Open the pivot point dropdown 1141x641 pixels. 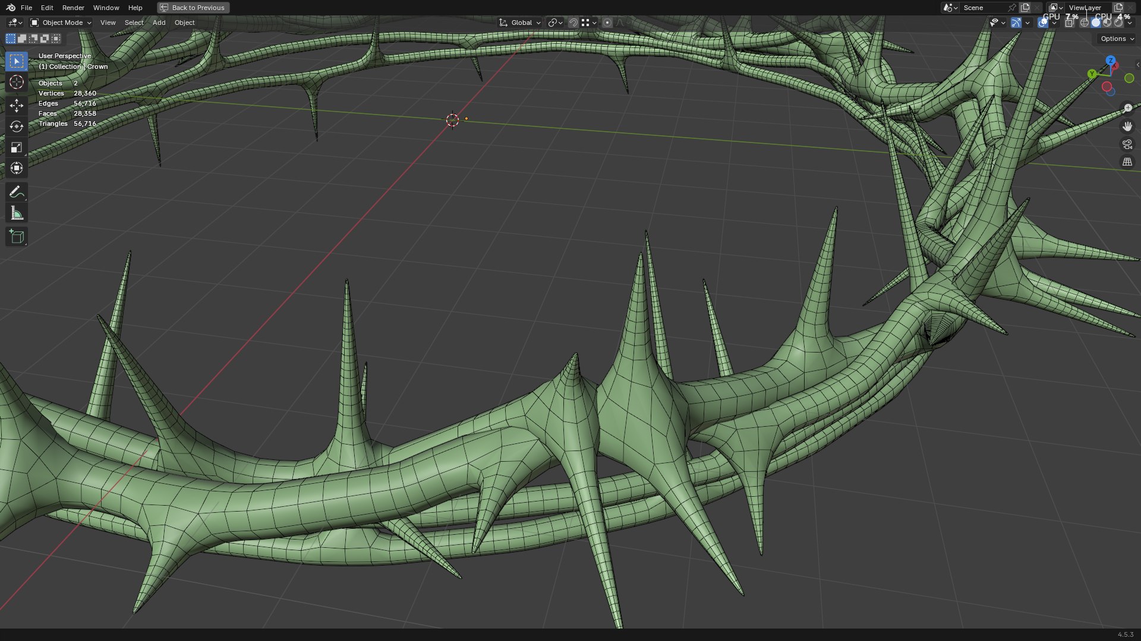pyautogui.click(x=555, y=23)
